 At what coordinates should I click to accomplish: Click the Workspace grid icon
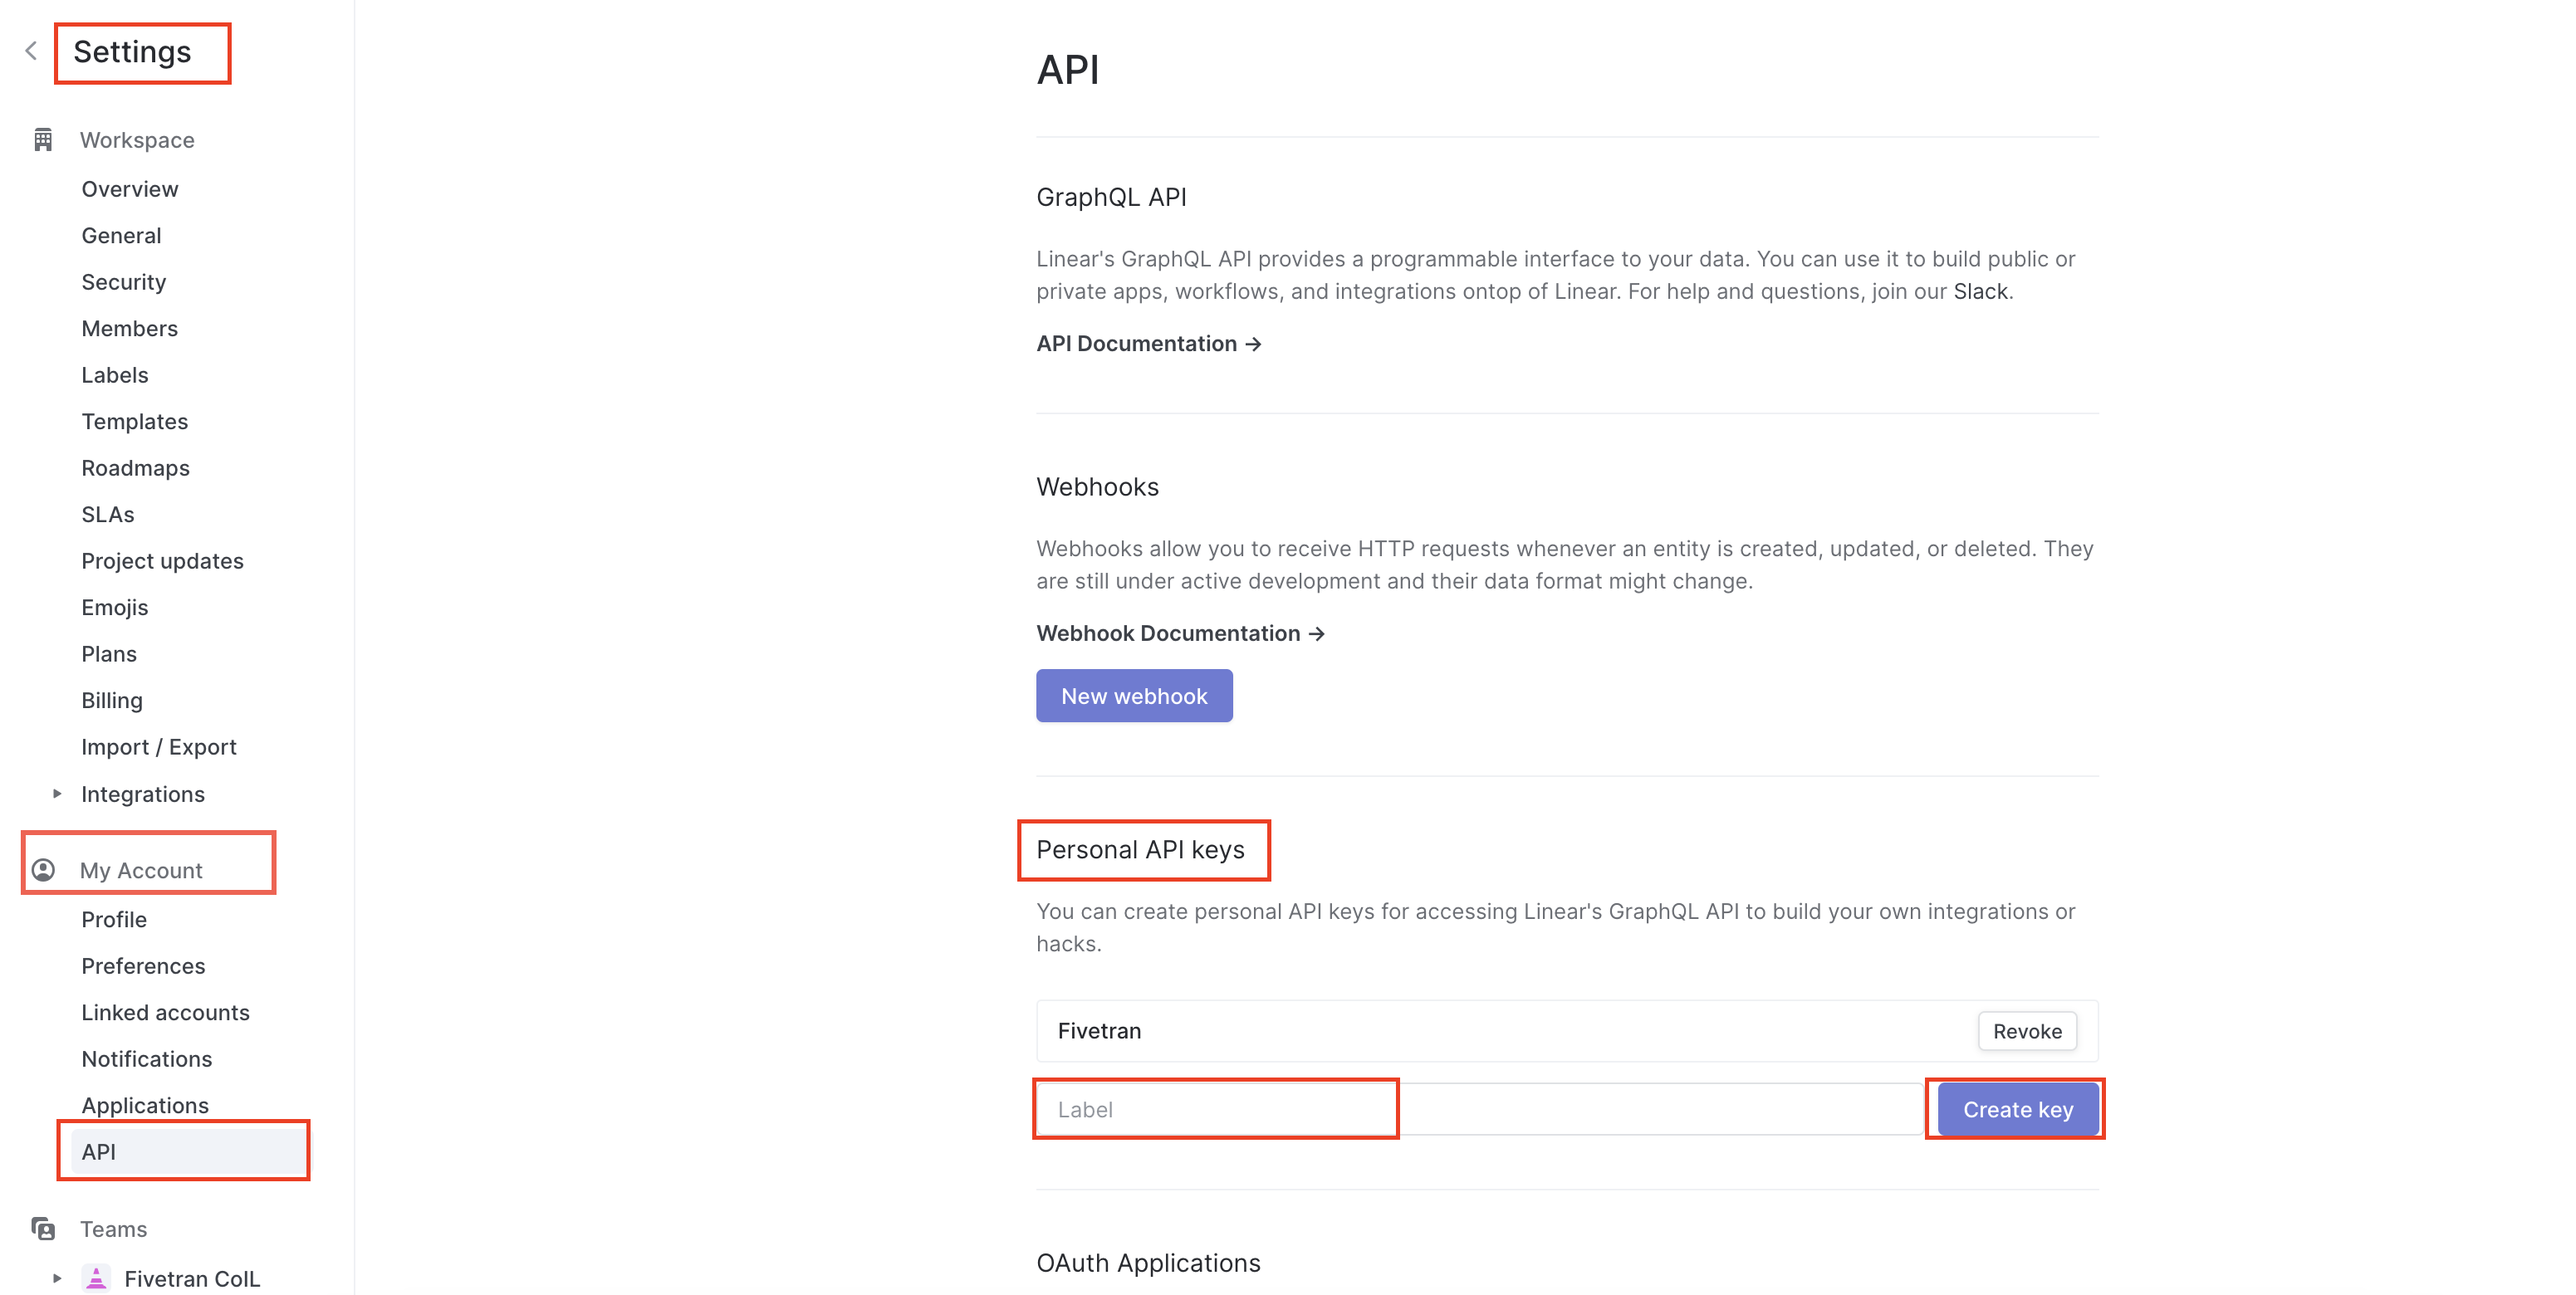pyautogui.click(x=45, y=139)
